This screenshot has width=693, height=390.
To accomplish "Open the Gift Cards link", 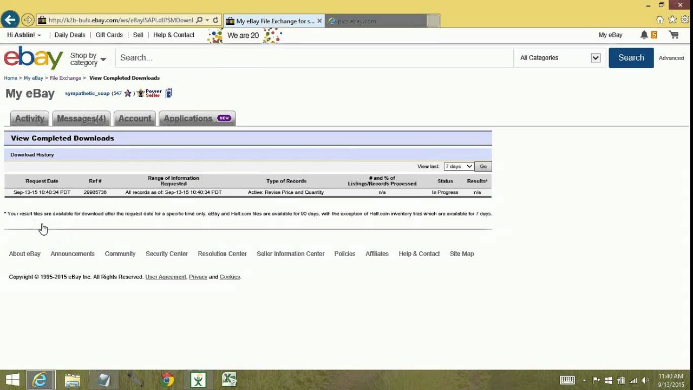I will tap(109, 35).
